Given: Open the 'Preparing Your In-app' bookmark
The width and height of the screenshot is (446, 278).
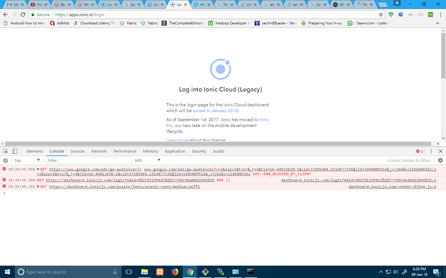Looking at the screenshot, I should coord(322,23).
